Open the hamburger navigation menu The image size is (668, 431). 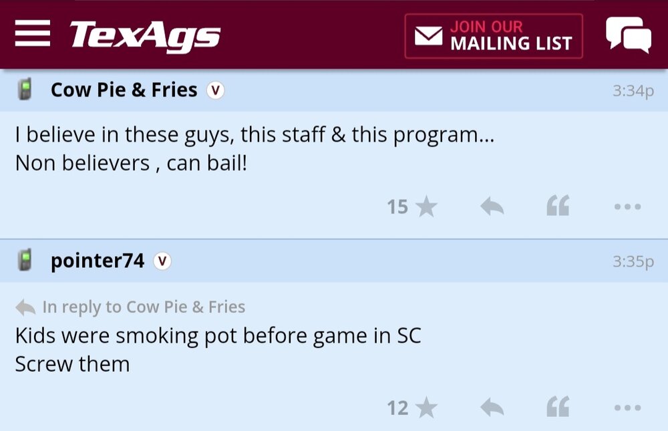point(33,33)
